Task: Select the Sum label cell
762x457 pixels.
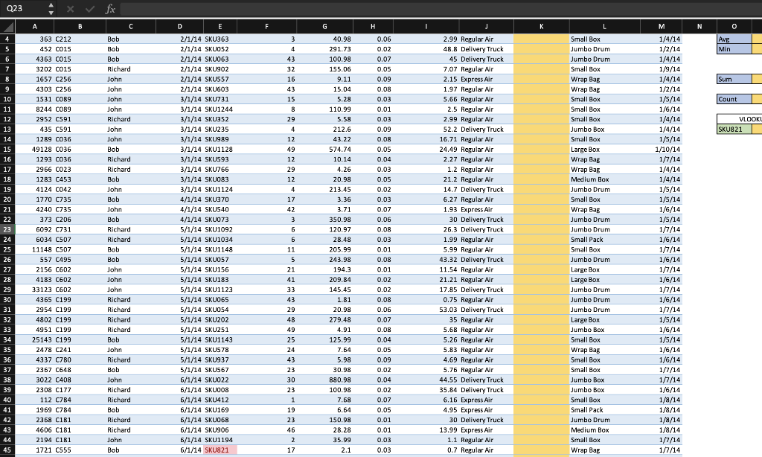Action: click(x=734, y=79)
